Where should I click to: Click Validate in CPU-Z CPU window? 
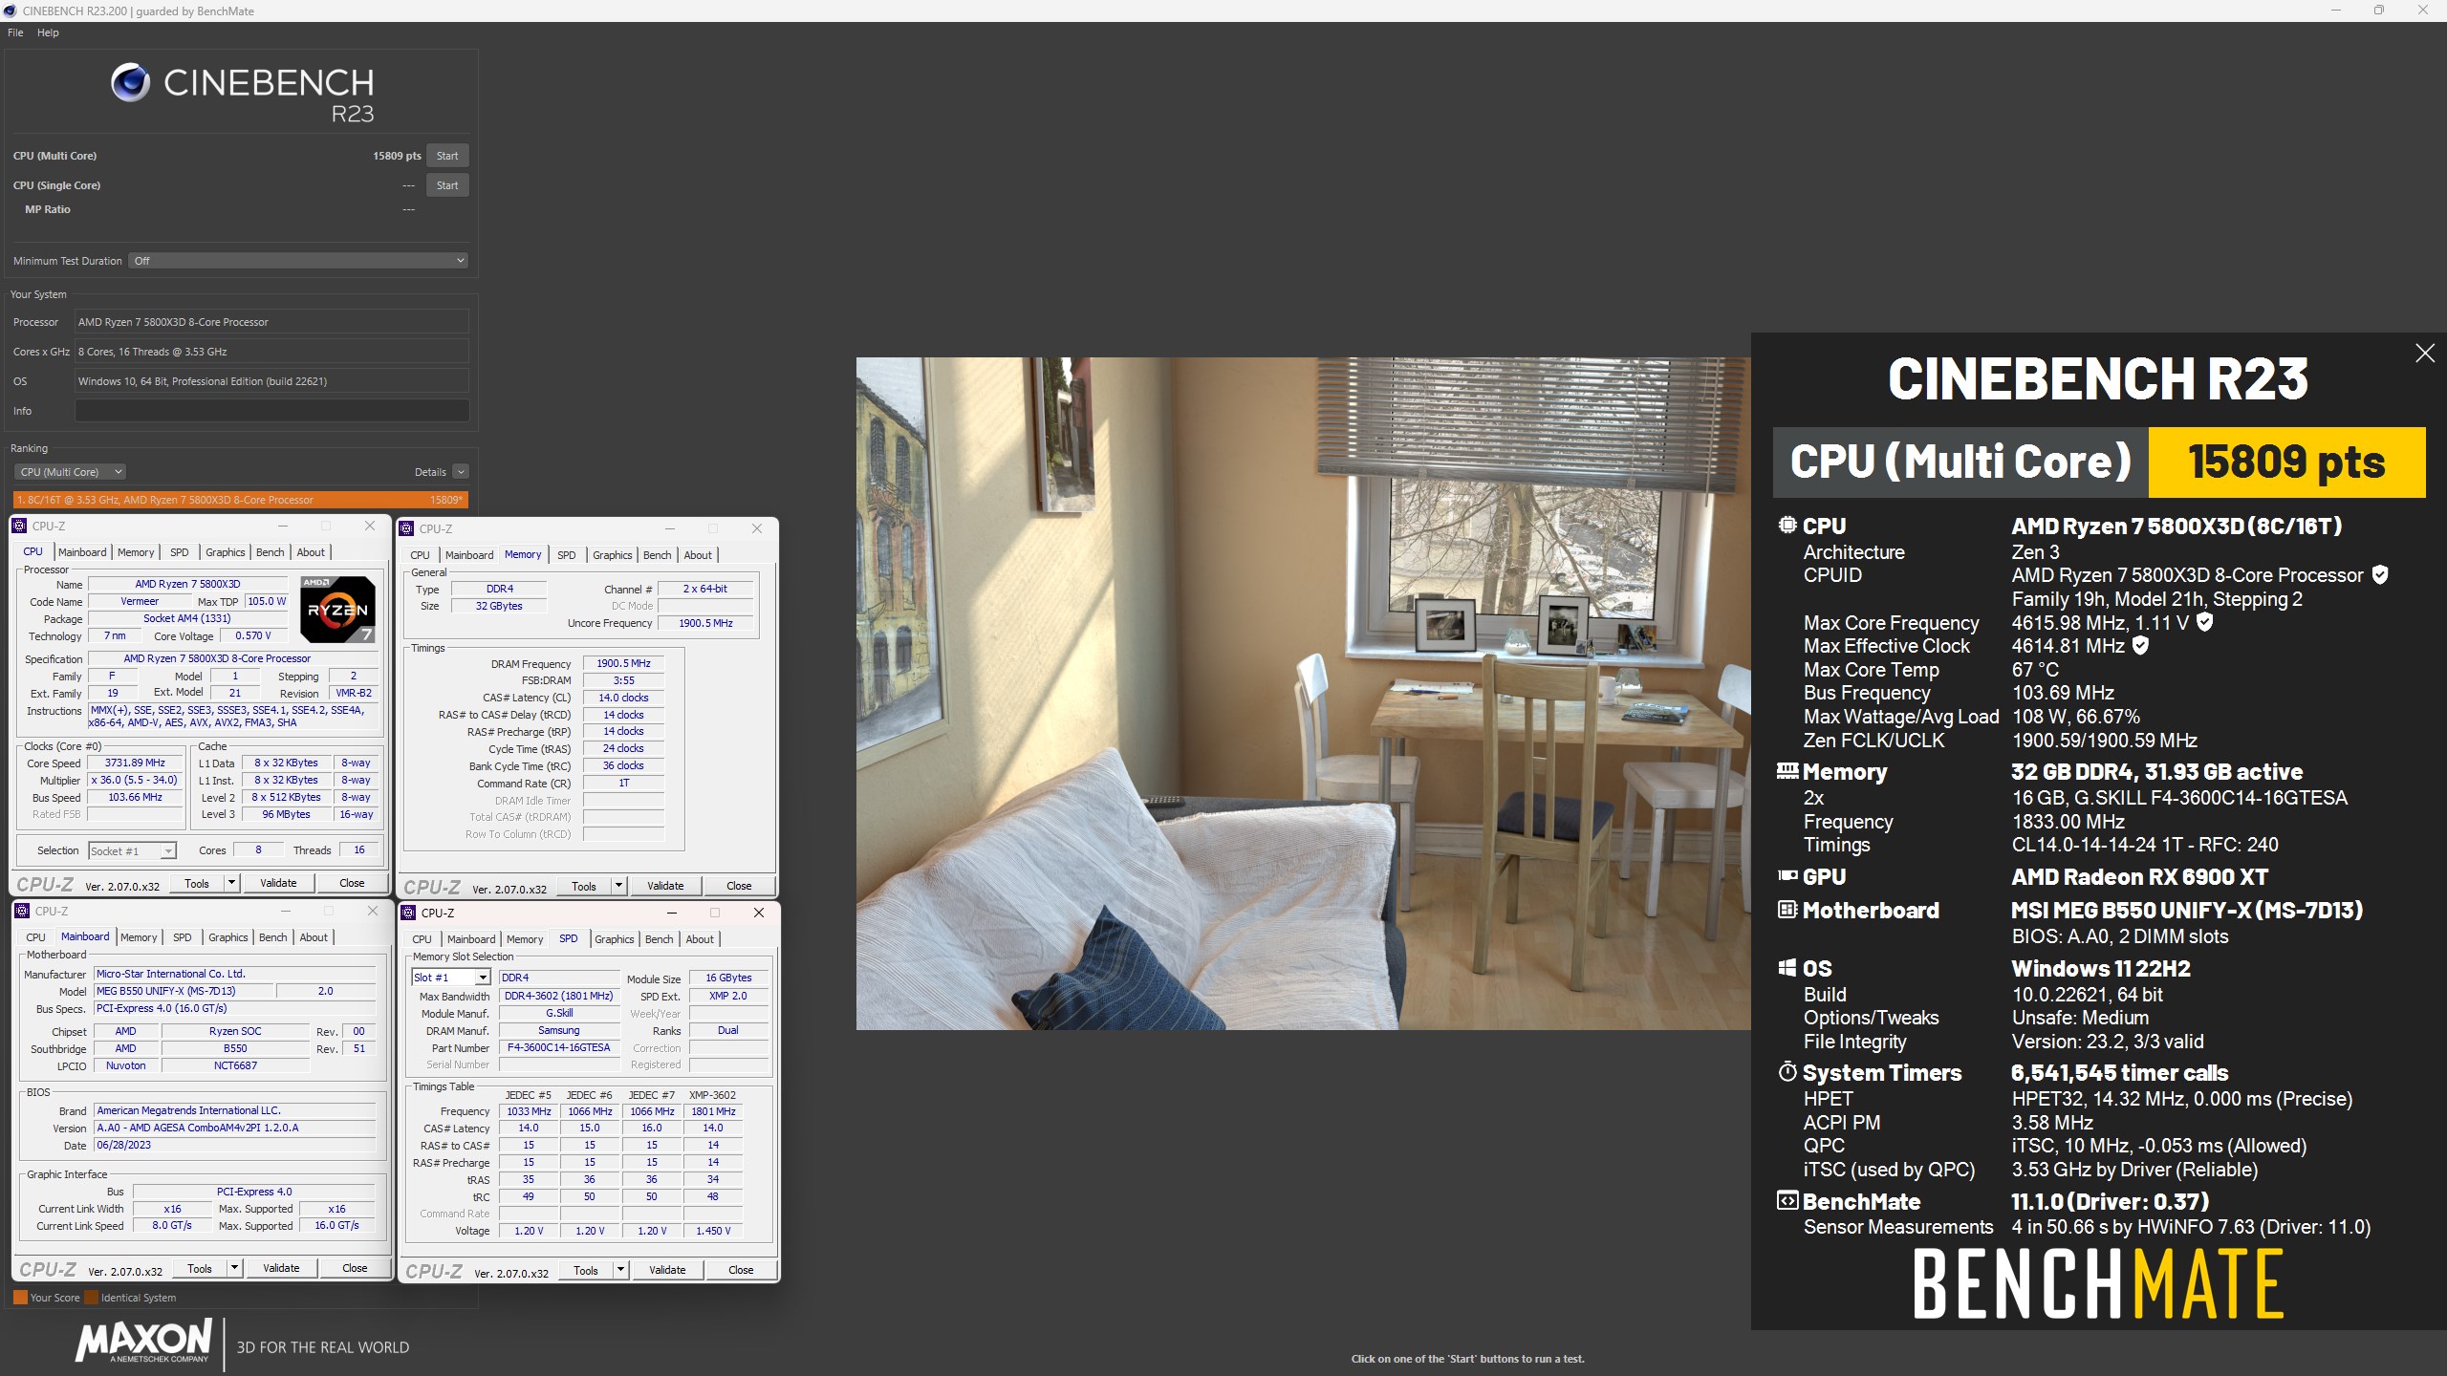pyautogui.click(x=278, y=883)
